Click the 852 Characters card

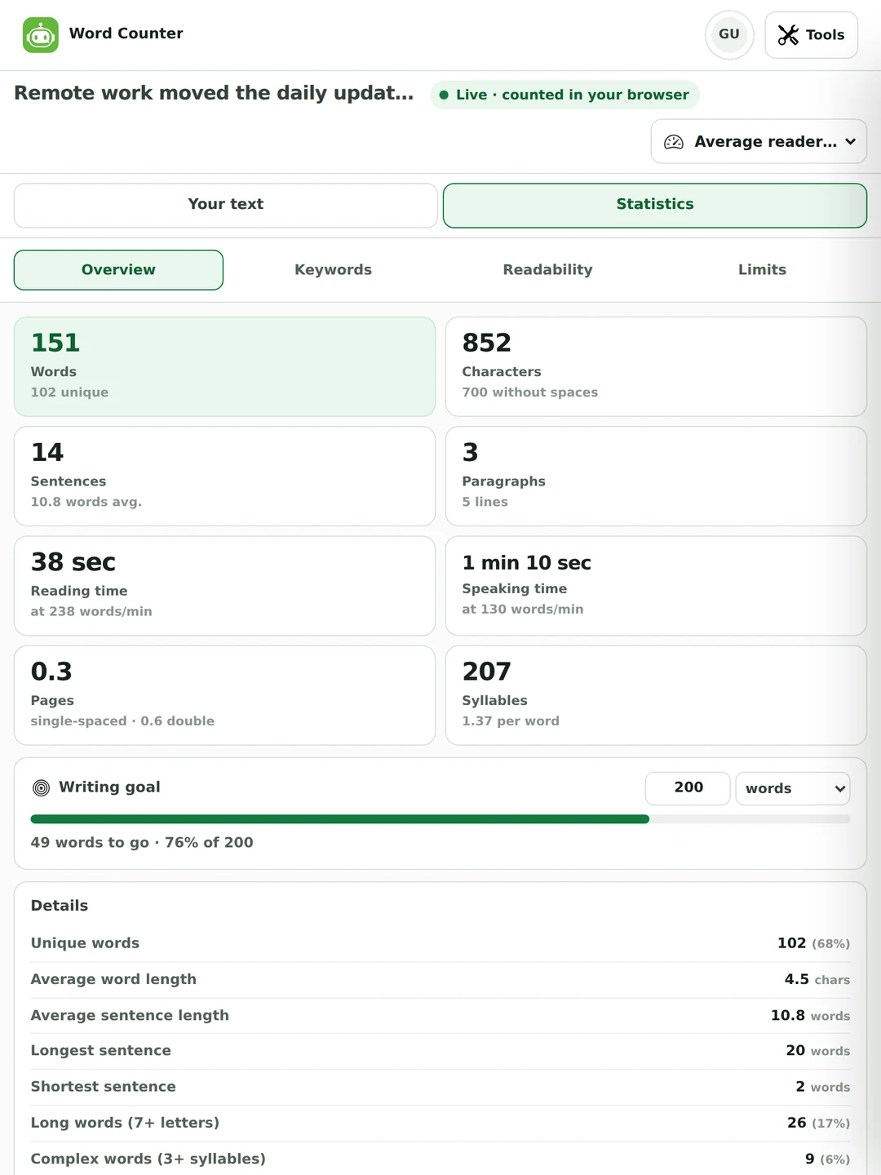pos(656,366)
